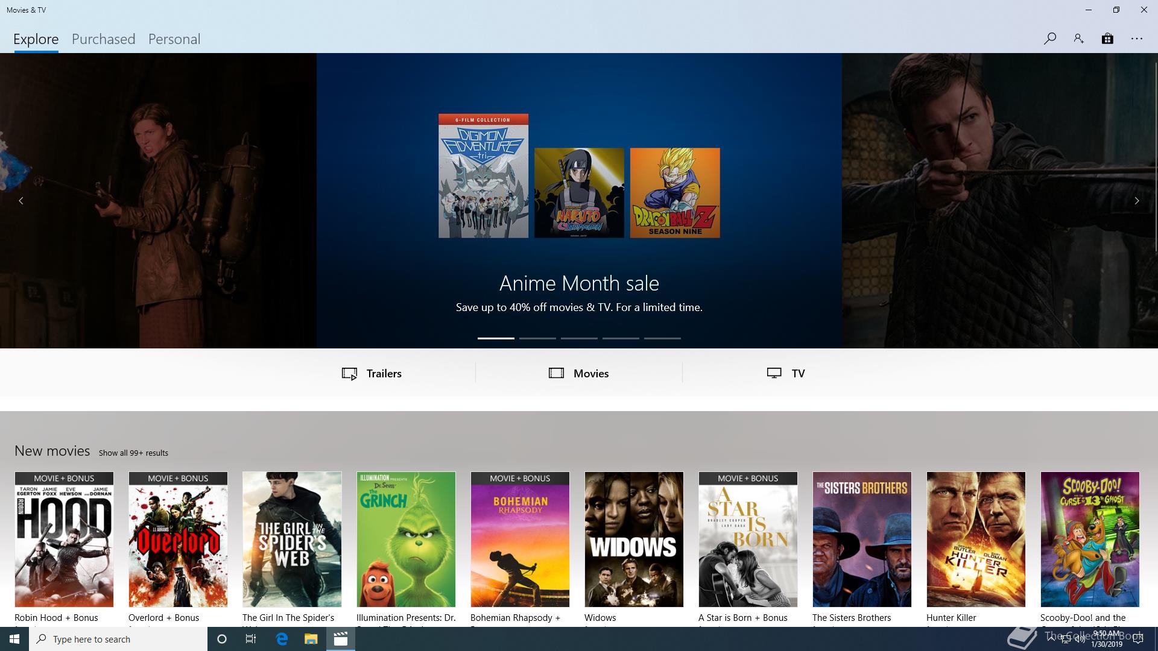Viewport: 1158px width, 651px height.
Task: Click Show all 99+ results link
Action: click(133, 453)
